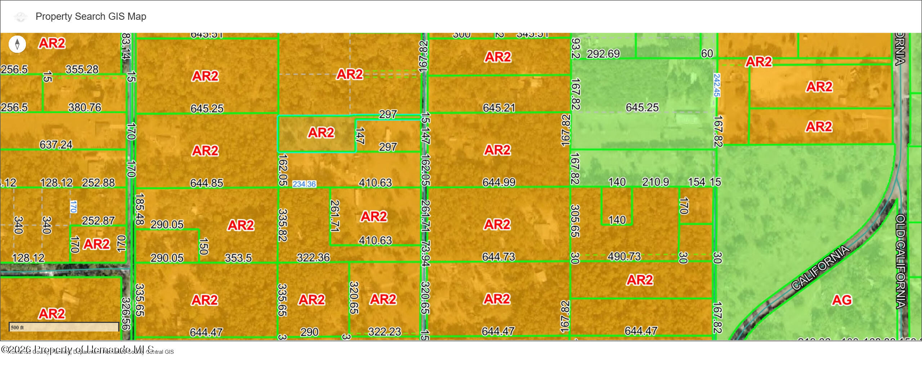Click the 252.88 parcel dimension
Viewport: 922px width, 366px height.
(x=98, y=183)
